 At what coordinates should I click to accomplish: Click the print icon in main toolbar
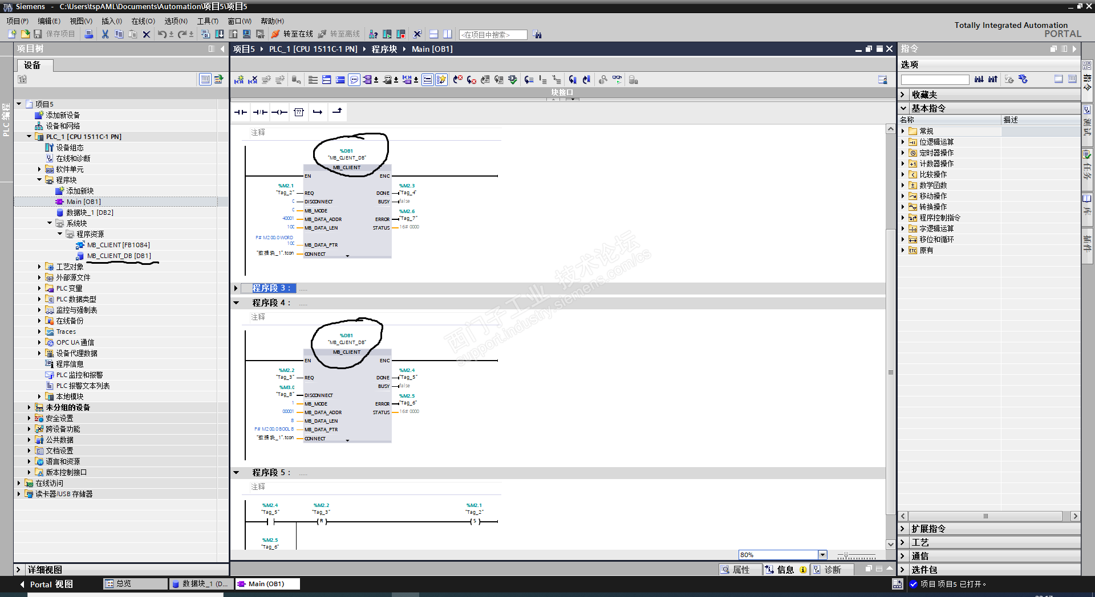(x=89, y=34)
